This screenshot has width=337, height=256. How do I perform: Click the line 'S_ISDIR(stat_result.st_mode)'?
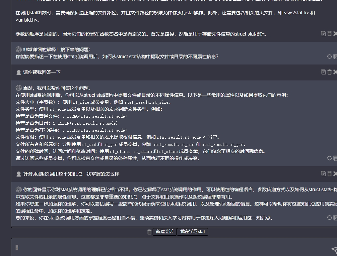pos(85,123)
